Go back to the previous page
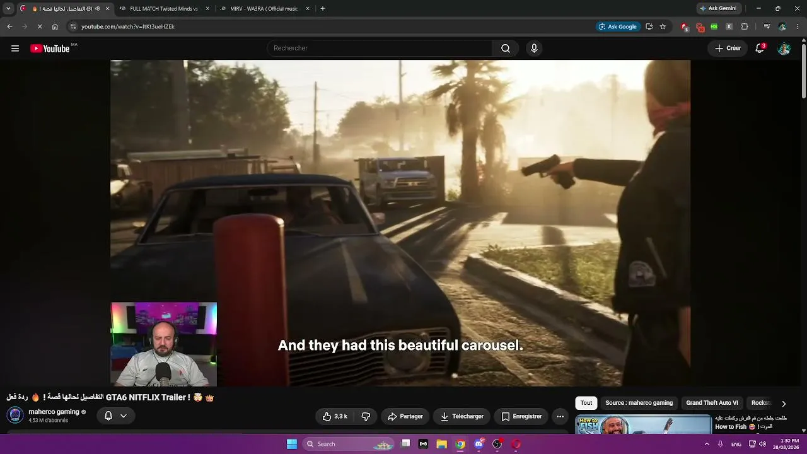The image size is (807, 454). [9, 26]
